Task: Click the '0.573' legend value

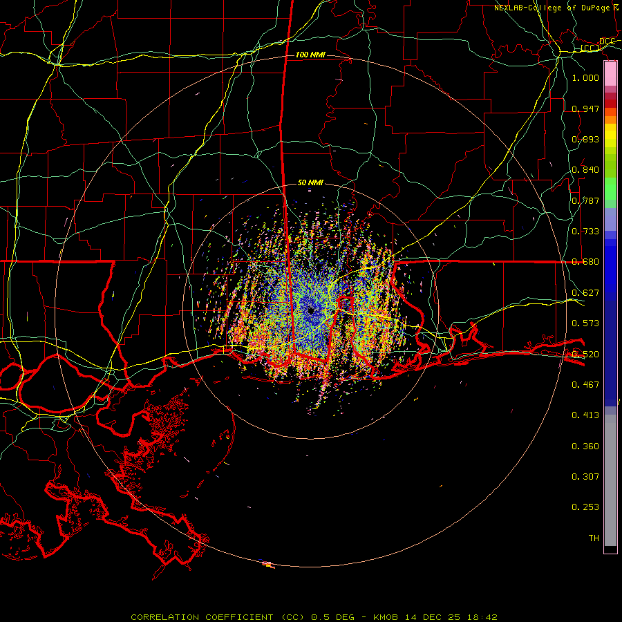Action: 585,323
